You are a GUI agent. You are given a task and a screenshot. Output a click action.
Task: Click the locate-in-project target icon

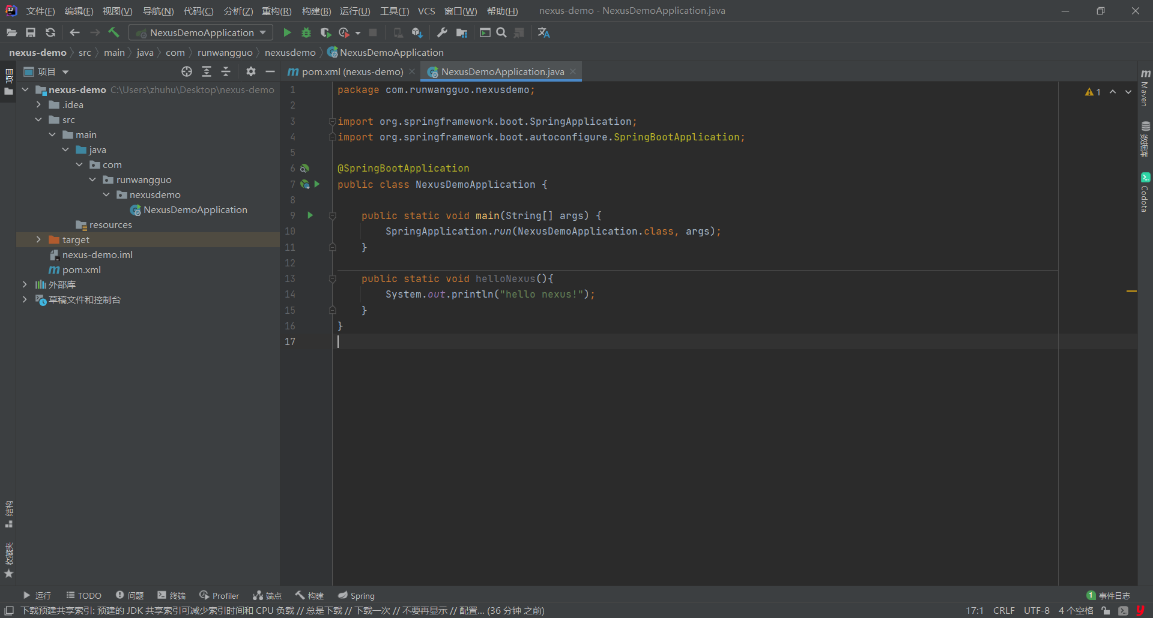click(x=187, y=71)
